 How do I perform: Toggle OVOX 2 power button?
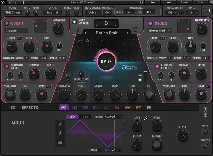(150, 23)
